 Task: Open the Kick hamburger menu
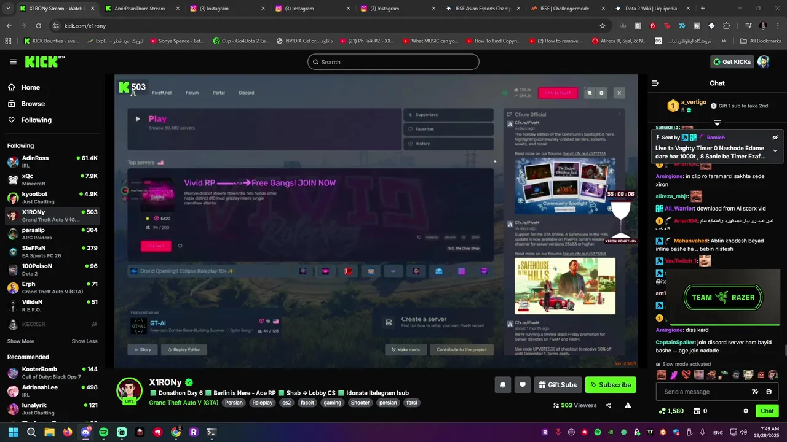click(13, 62)
